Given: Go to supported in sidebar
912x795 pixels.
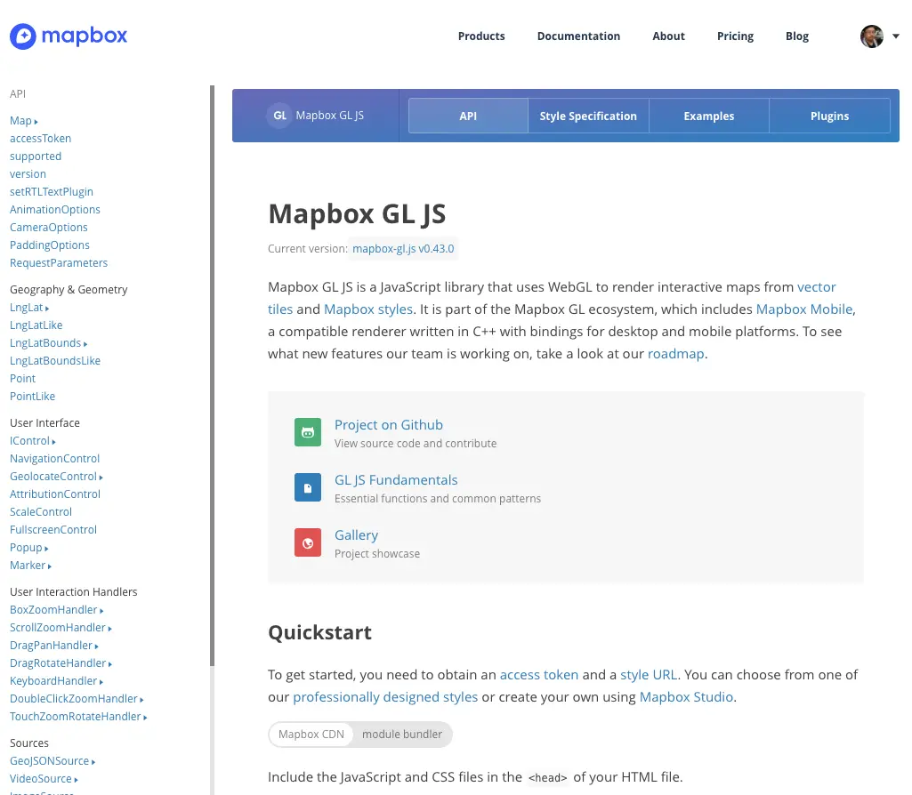Looking at the screenshot, I should [36, 157].
